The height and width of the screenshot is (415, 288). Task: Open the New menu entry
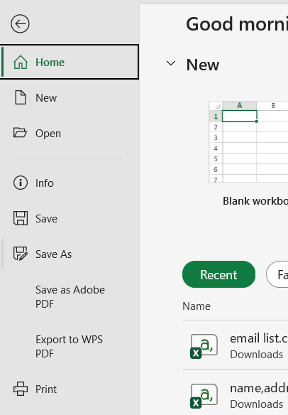pyautogui.click(x=46, y=98)
